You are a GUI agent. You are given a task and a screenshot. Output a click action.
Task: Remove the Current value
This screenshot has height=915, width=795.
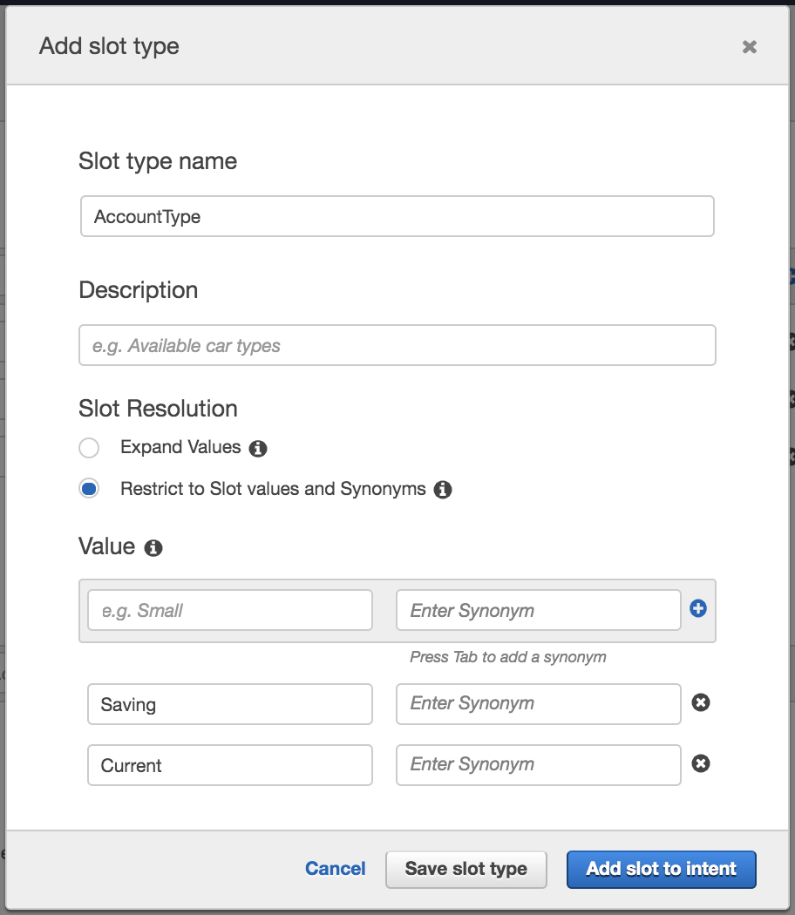pyautogui.click(x=701, y=763)
